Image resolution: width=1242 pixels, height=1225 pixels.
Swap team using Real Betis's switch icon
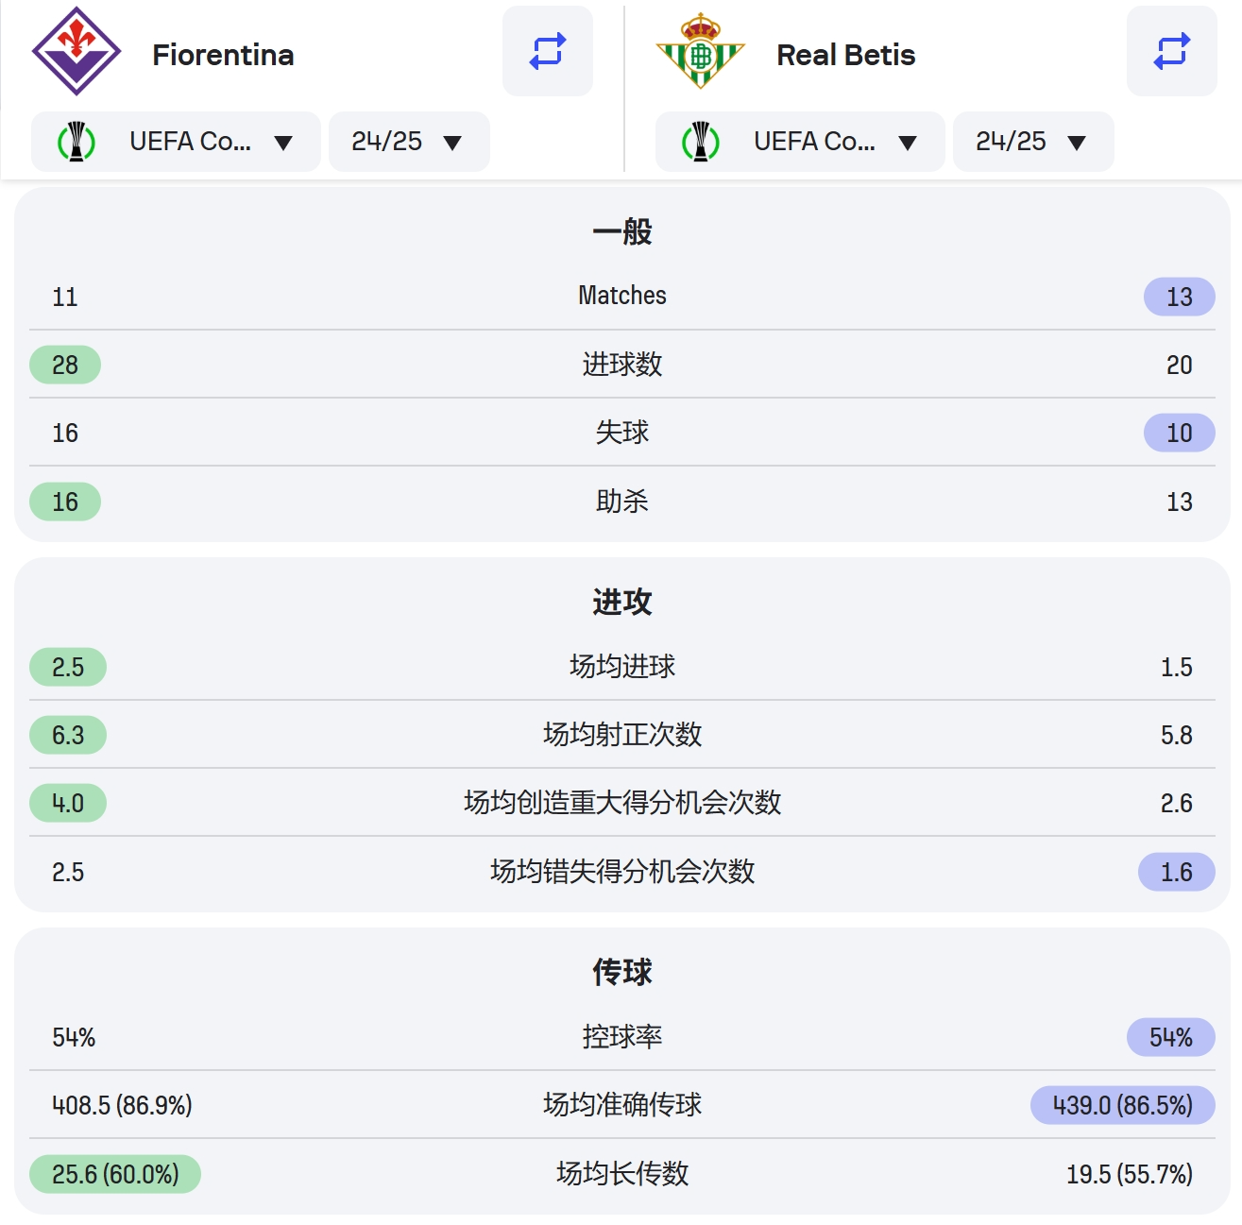tap(1172, 51)
